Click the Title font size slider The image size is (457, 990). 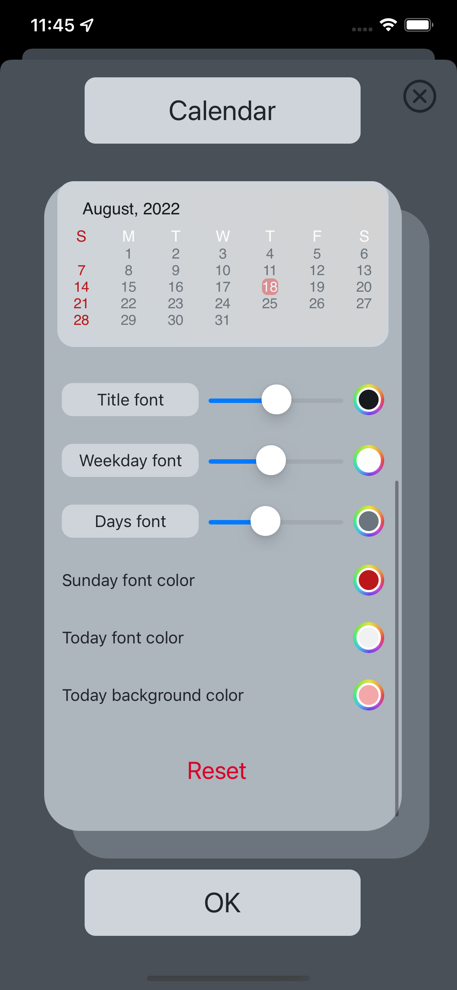[x=276, y=400]
